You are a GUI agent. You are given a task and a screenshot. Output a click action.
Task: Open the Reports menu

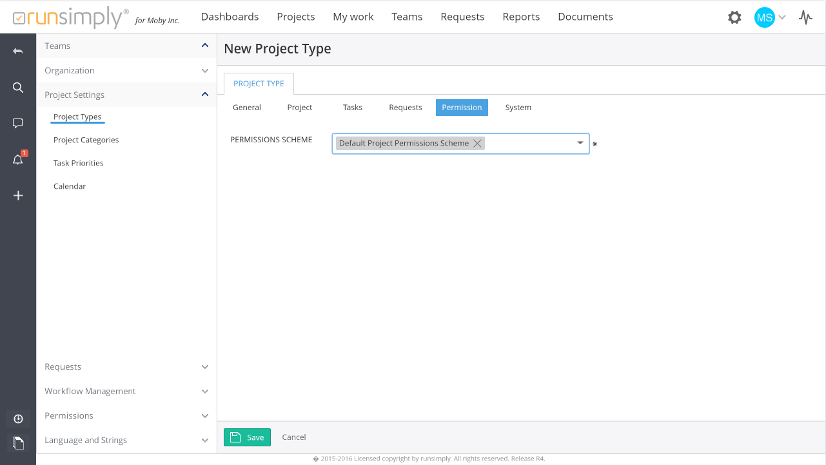click(521, 17)
